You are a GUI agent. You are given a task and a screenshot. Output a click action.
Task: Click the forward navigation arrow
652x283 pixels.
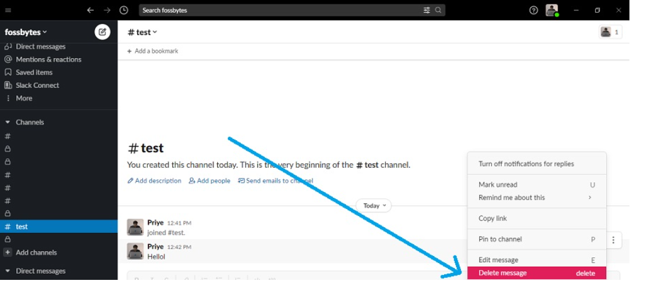pyautogui.click(x=107, y=10)
